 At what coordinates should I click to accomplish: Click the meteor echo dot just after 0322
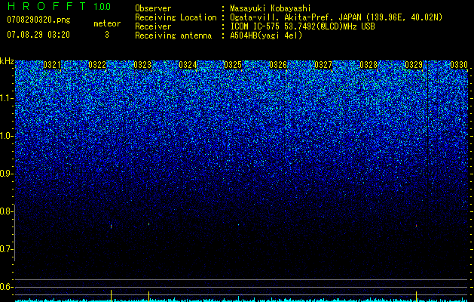click(x=112, y=226)
